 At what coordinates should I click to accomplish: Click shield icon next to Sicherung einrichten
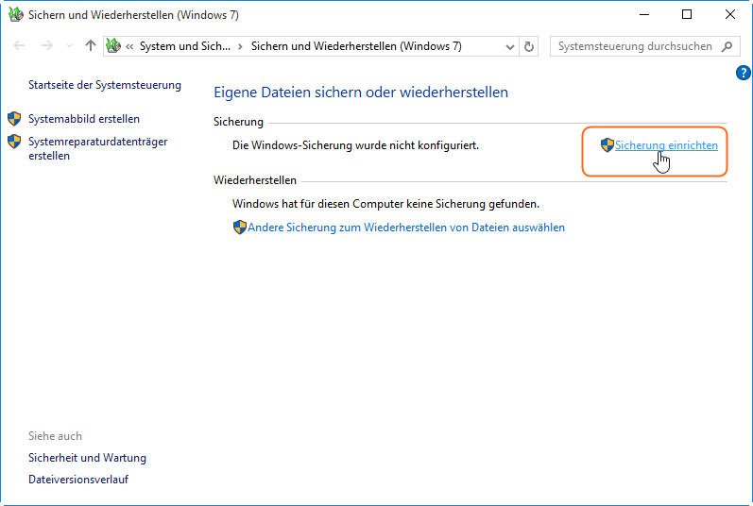coord(608,145)
